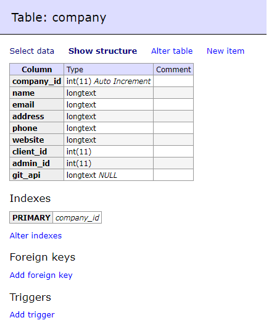The width and height of the screenshot is (269, 323).
Task: Add a foreign key
Action: (x=41, y=275)
